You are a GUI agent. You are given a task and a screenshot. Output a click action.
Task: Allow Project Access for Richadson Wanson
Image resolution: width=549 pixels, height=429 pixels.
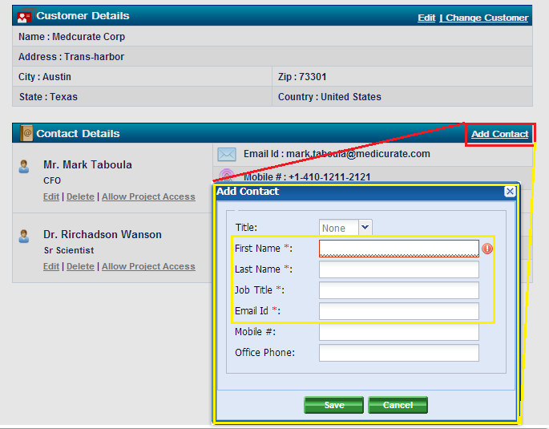click(x=148, y=266)
